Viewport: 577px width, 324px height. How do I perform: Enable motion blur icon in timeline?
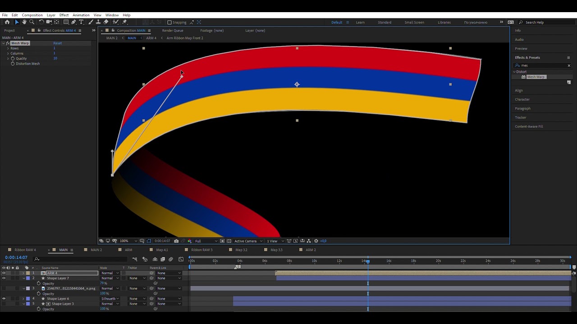pos(170,259)
